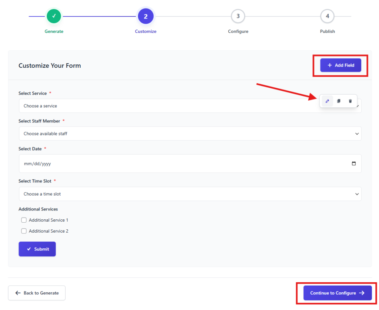Click the back arrow icon beside Back to Generate

18,293
